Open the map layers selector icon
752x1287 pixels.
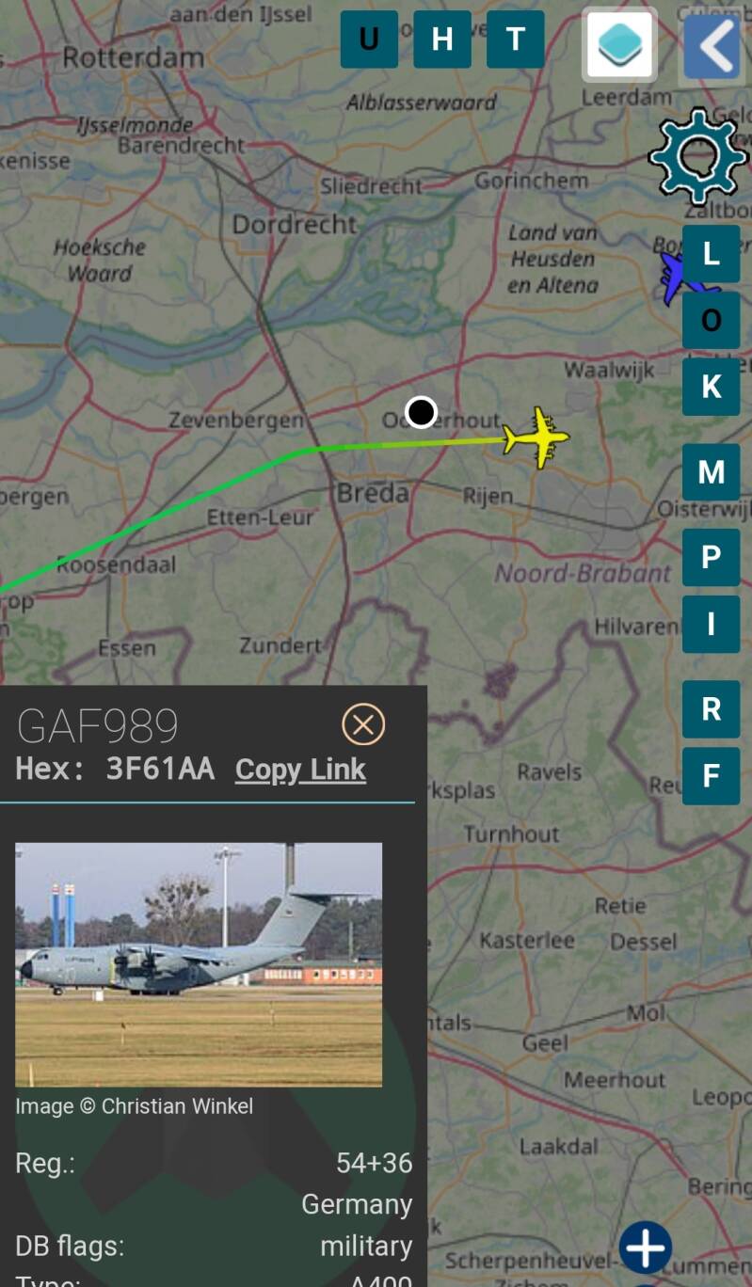619,44
